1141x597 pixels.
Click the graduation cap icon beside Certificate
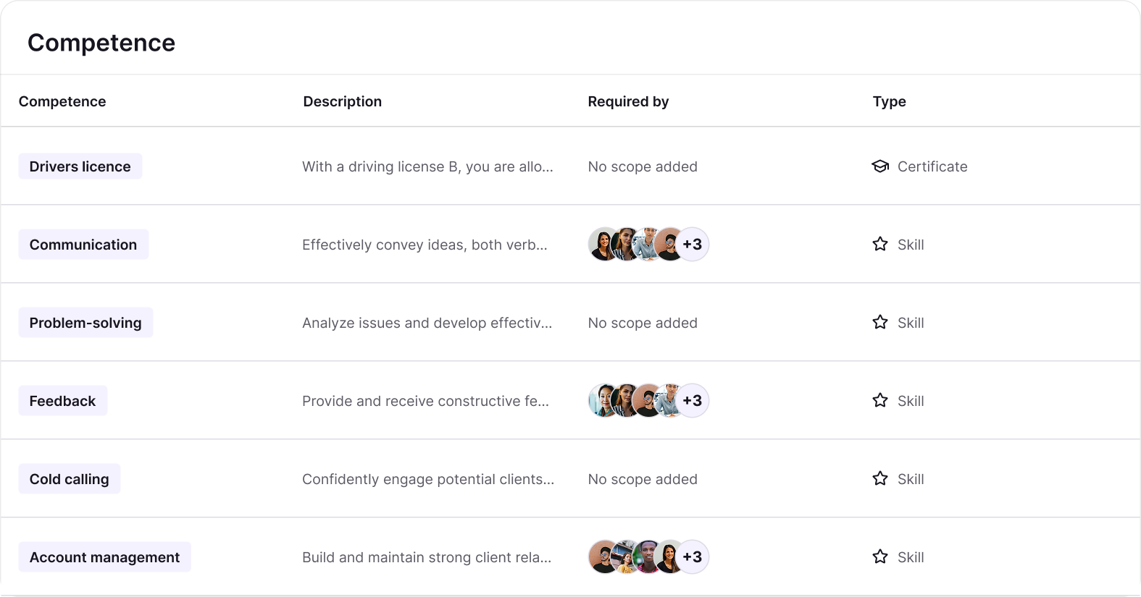tap(880, 166)
